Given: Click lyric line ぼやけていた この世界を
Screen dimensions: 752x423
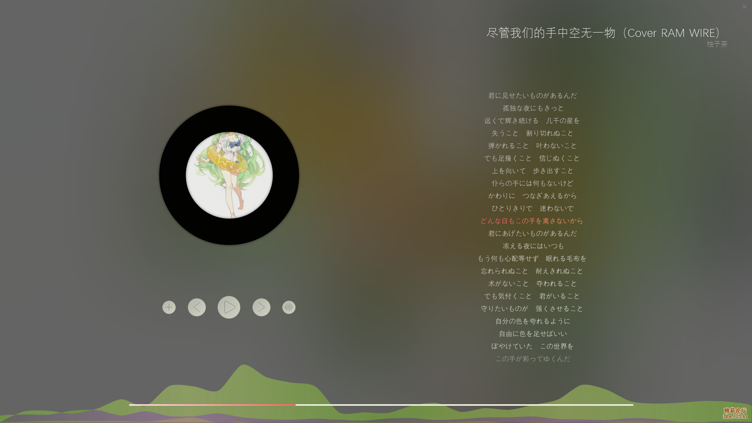Looking at the screenshot, I should (x=532, y=346).
